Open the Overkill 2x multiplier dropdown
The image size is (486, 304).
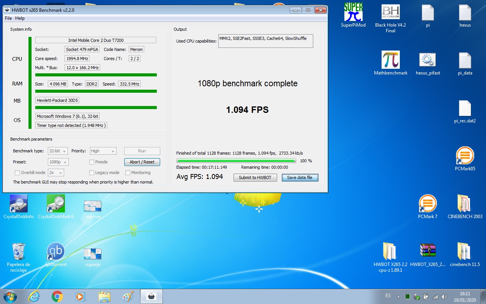(56, 173)
